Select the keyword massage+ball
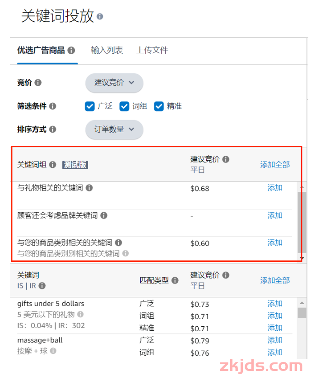Viewport: 311px width, 380px height. pyautogui.click(x=40, y=340)
